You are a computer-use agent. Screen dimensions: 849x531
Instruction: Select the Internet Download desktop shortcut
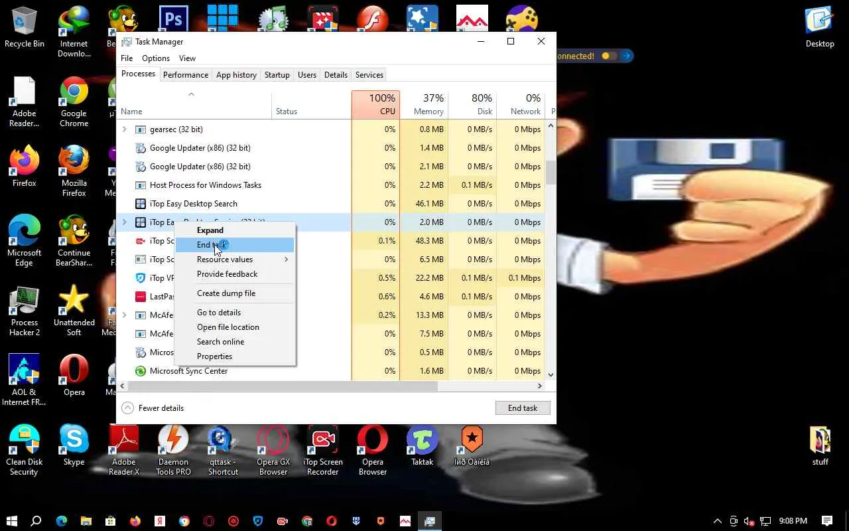tap(74, 32)
